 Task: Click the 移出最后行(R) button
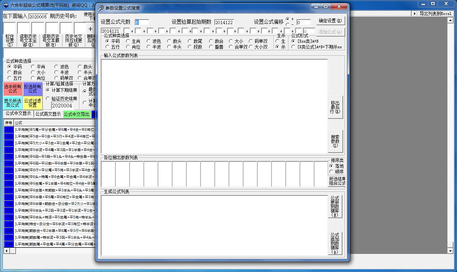point(335,107)
